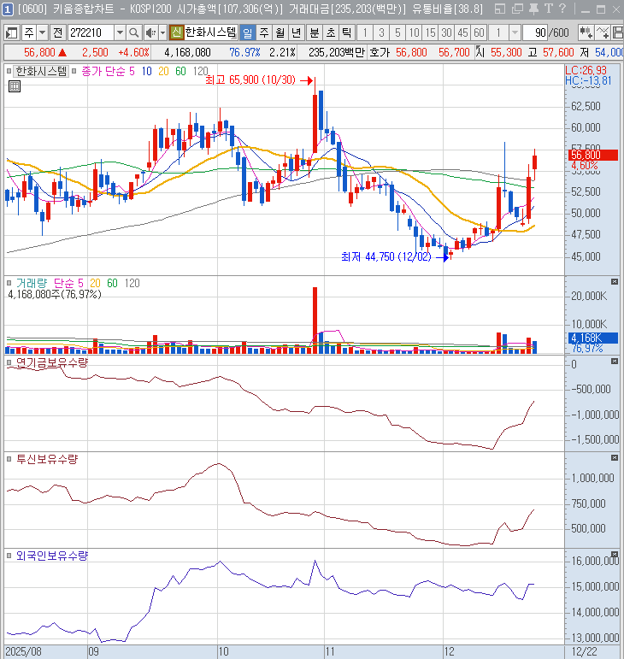Click the 한화시스템 chart legend label
Viewport: 624px width, 659px height.
click(x=40, y=71)
